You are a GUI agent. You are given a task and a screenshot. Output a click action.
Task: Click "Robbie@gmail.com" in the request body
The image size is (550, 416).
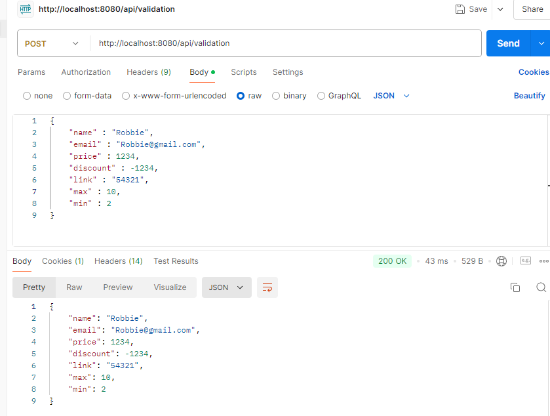tap(158, 144)
